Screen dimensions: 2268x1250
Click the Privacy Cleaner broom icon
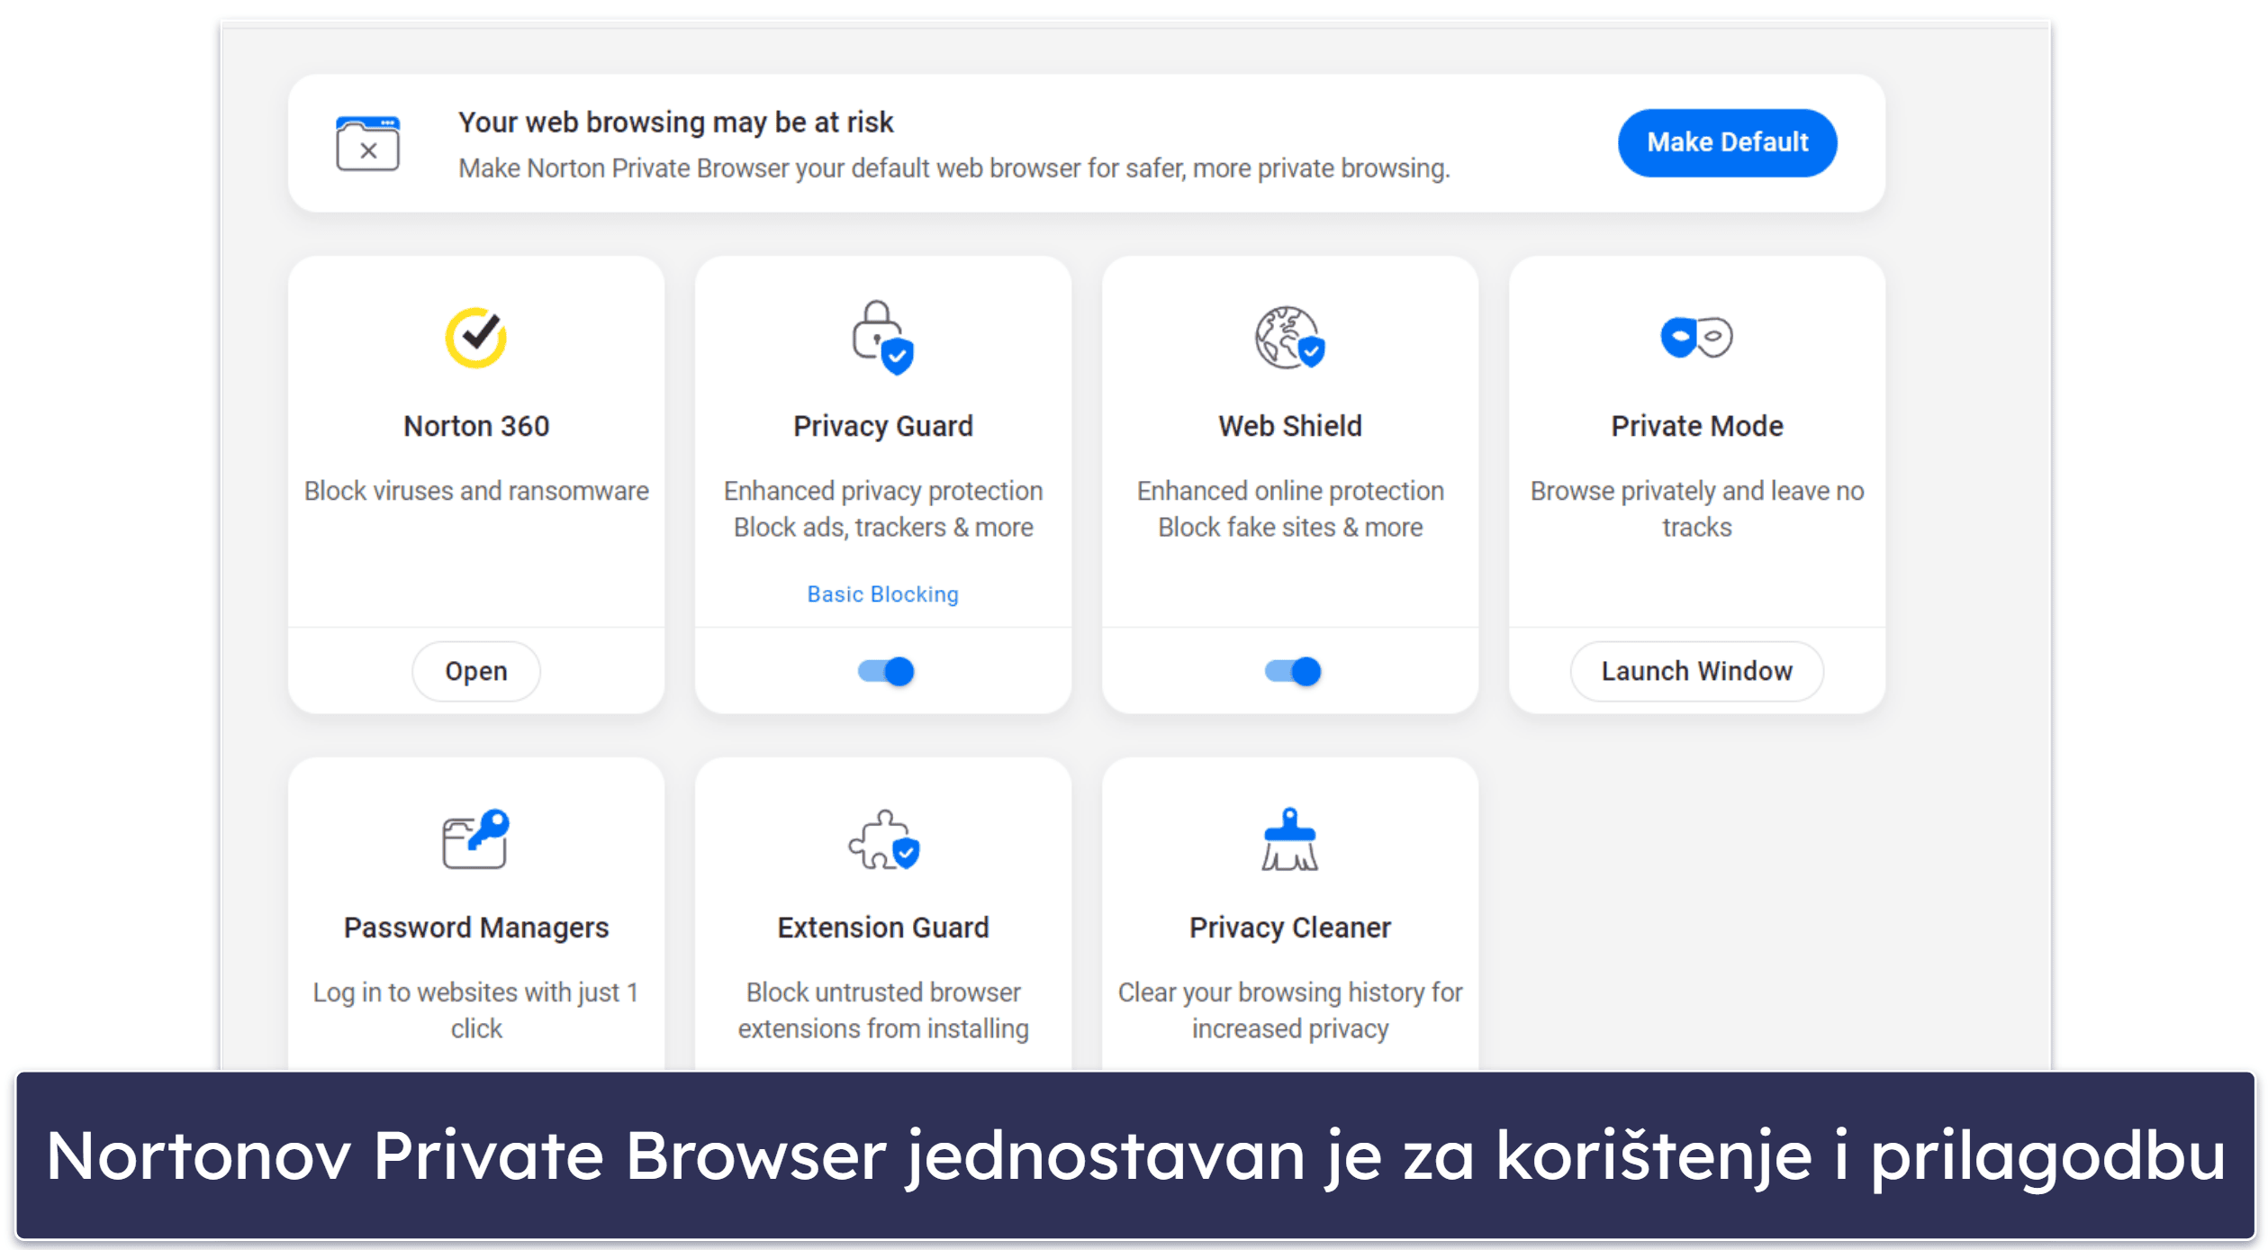click(x=1289, y=838)
